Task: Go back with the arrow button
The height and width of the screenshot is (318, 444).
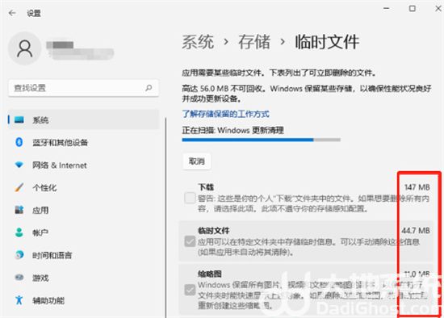Action: 12,13
